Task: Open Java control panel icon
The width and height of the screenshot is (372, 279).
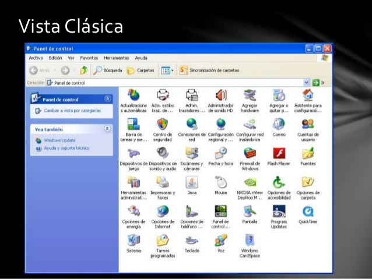Action: point(192,182)
